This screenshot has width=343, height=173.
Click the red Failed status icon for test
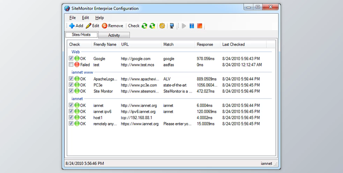click(77, 65)
